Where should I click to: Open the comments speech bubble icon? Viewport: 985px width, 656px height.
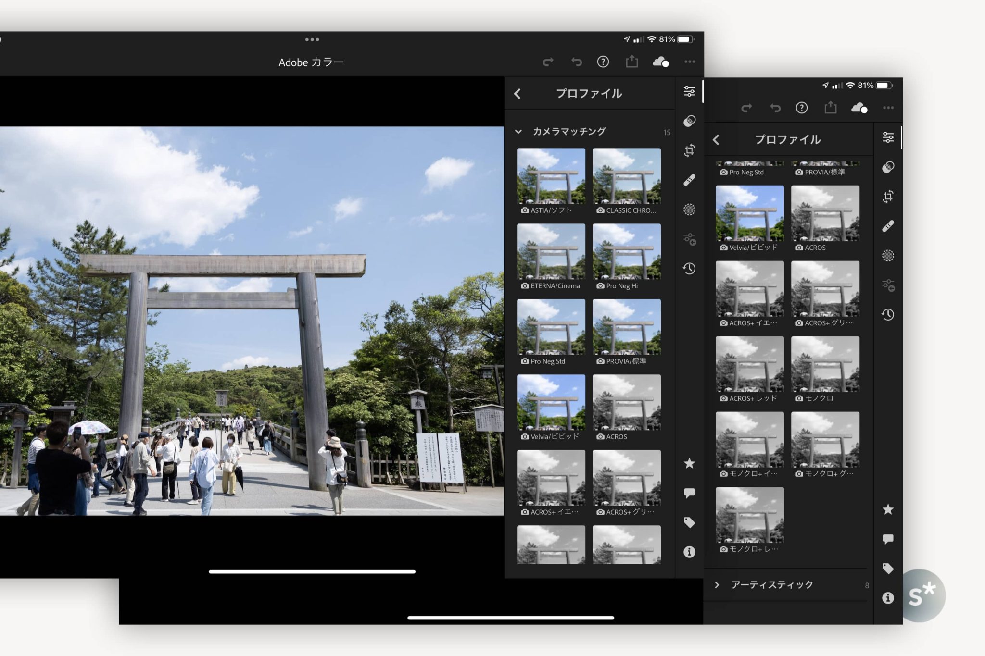coord(690,491)
